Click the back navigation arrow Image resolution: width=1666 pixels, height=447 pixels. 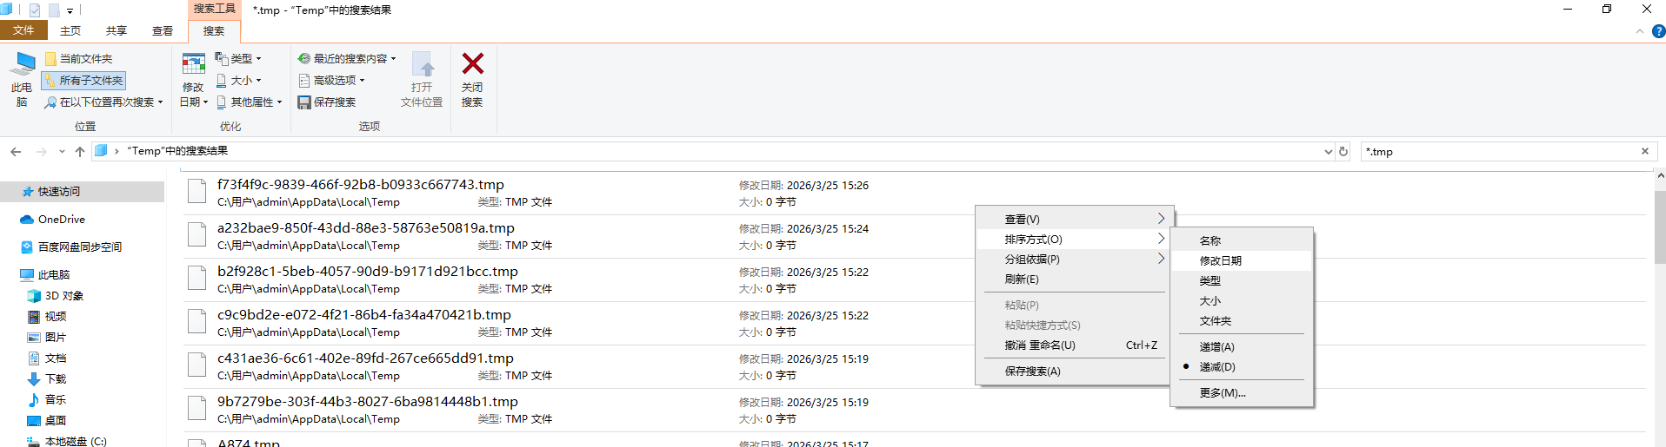16,151
